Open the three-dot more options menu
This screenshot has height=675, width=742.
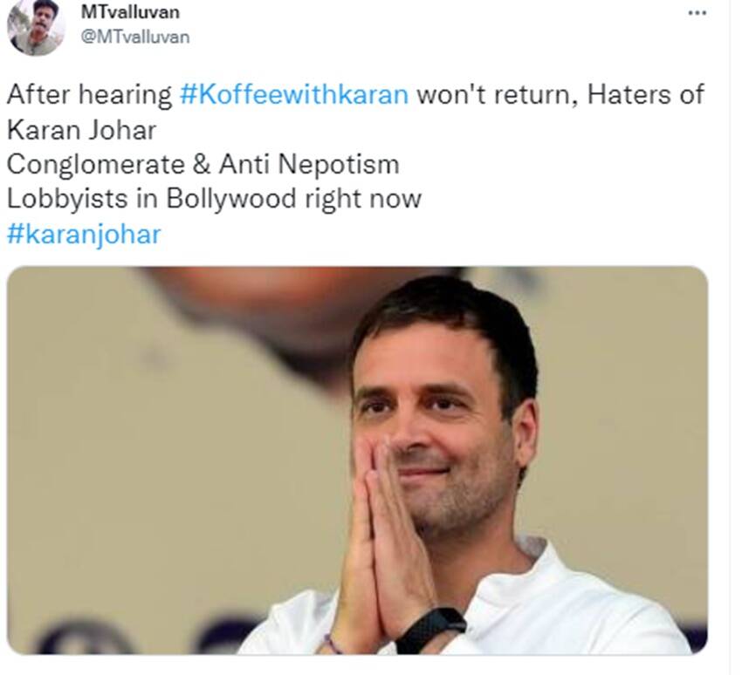(x=697, y=13)
